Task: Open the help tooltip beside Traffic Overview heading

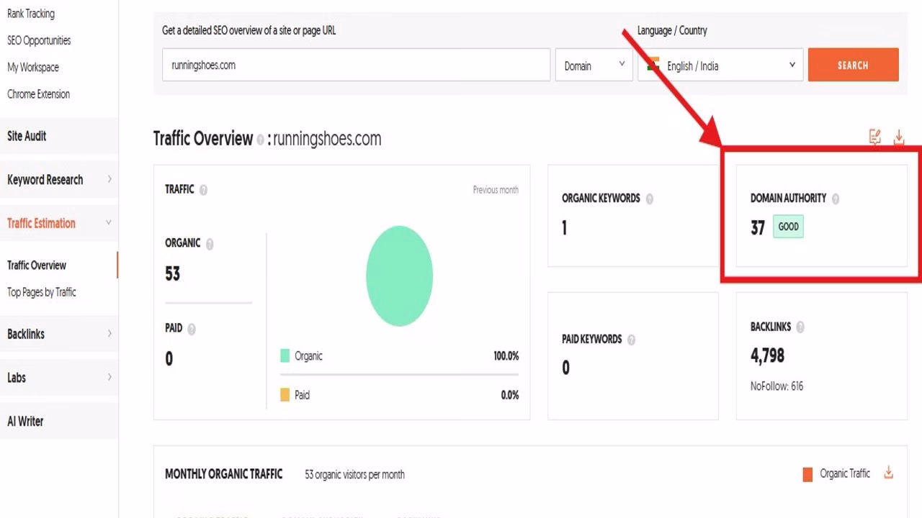Action: [261, 139]
